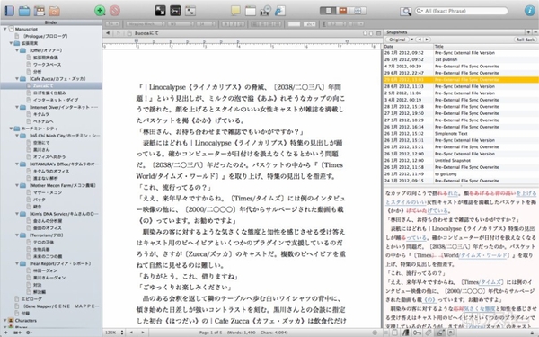Click the right indent marker on ruler
The image size is (539, 337).
click(x=347, y=41)
